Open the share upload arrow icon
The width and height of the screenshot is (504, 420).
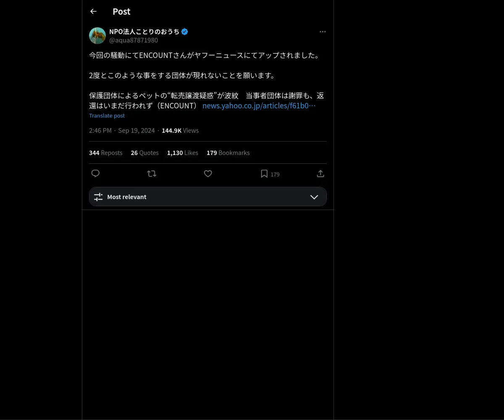[320, 173]
